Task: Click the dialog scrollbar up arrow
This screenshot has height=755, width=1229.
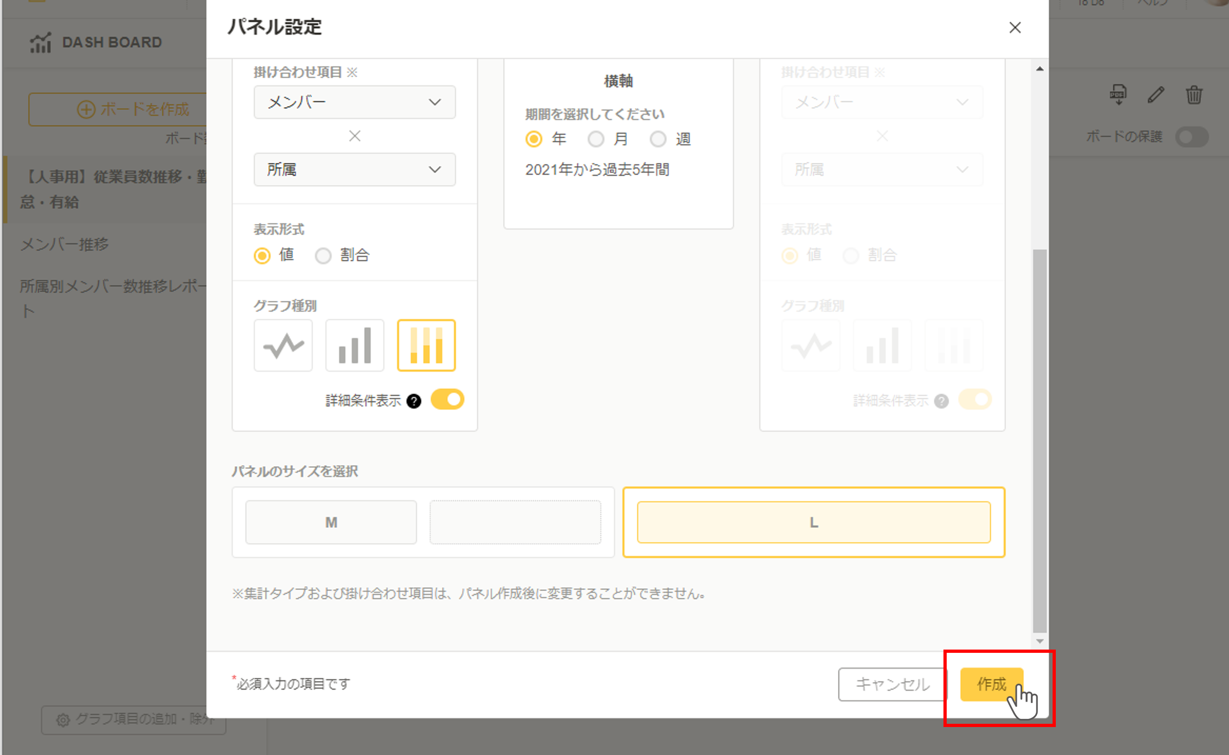Action: coord(1040,69)
